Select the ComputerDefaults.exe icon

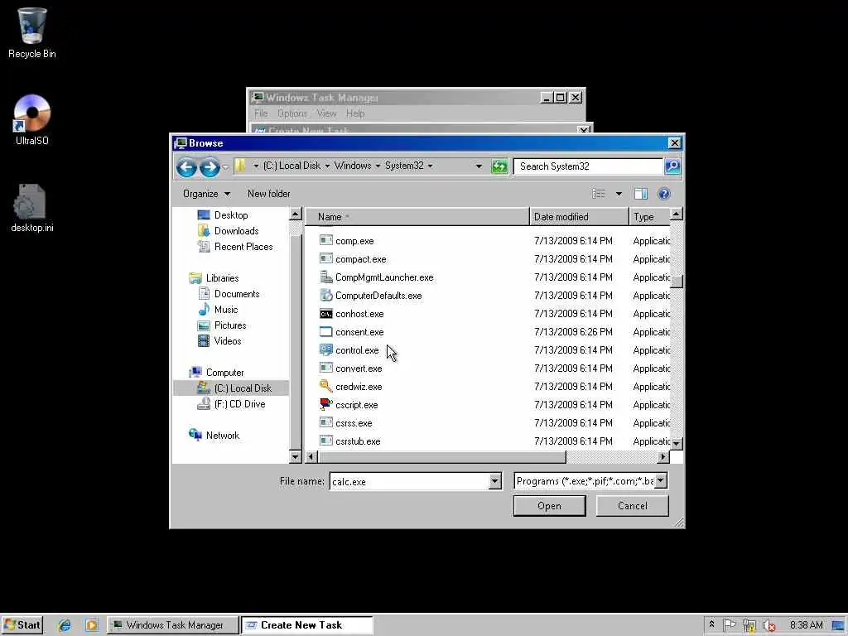325,296
